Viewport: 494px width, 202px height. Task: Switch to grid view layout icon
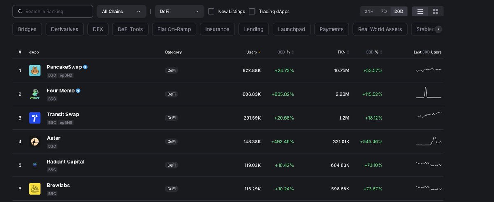(436, 12)
